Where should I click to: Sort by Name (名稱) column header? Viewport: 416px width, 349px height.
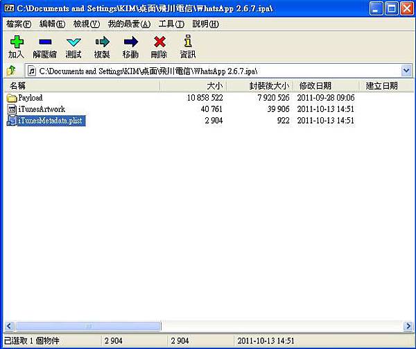pos(82,86)
